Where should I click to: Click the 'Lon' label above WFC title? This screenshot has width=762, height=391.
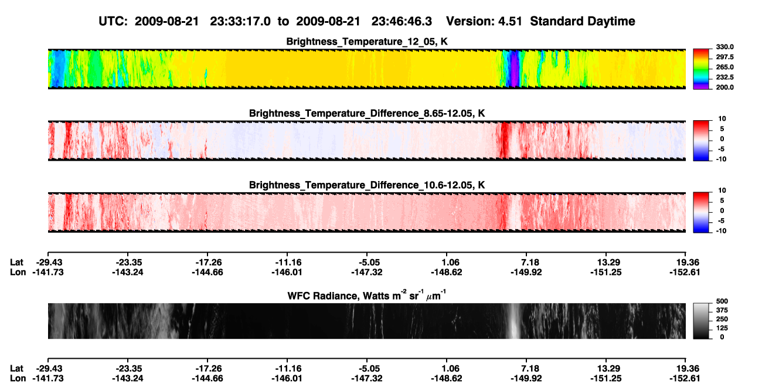pyautogui.click(x=18, y=272)
